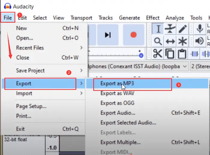Click the 32-bit float track info text
This screenshot has height=155, width=210.
16,140
